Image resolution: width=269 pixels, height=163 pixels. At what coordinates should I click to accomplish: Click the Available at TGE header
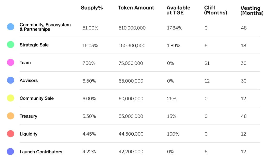178,10
